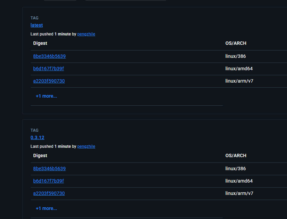Click the TAG label above 0.3.12

point(34,130)
